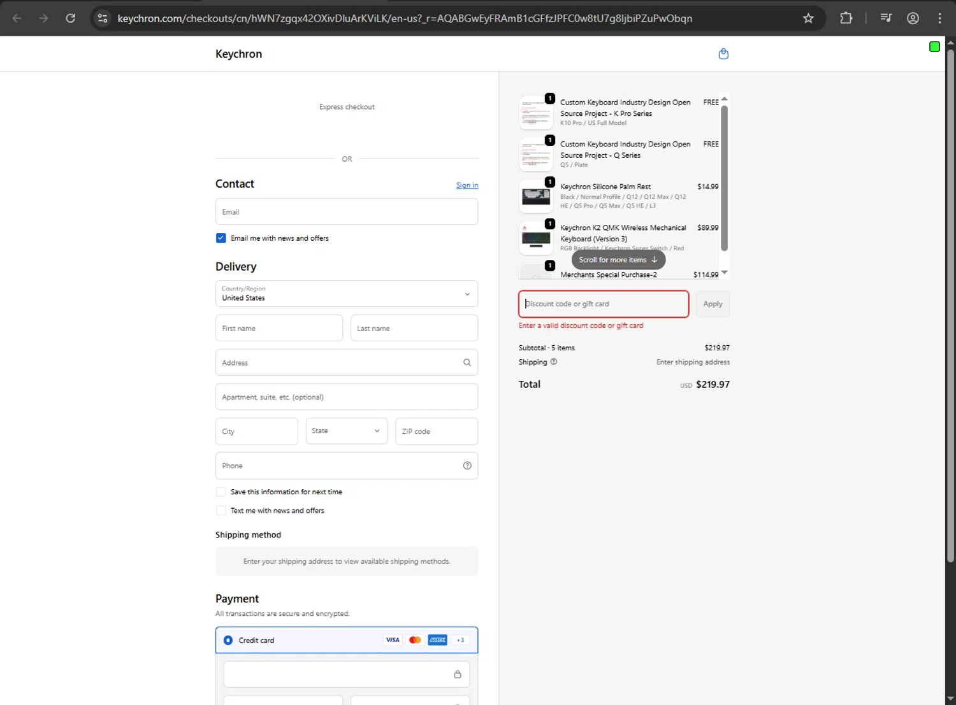The image size is (956, 705).
Task: Go to Keychron store home link
Action: (x=238, y=54)
